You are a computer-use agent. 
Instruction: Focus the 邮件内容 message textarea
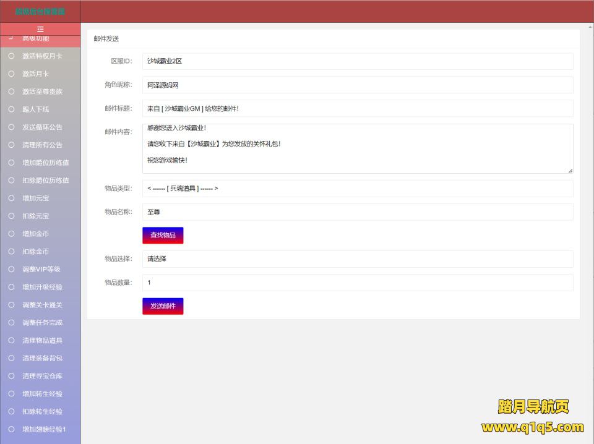click(x=358, y=149)
